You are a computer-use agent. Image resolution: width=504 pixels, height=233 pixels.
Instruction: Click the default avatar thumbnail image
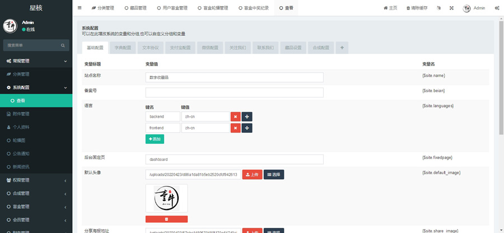pyautogui.click(x=166, y=198)
